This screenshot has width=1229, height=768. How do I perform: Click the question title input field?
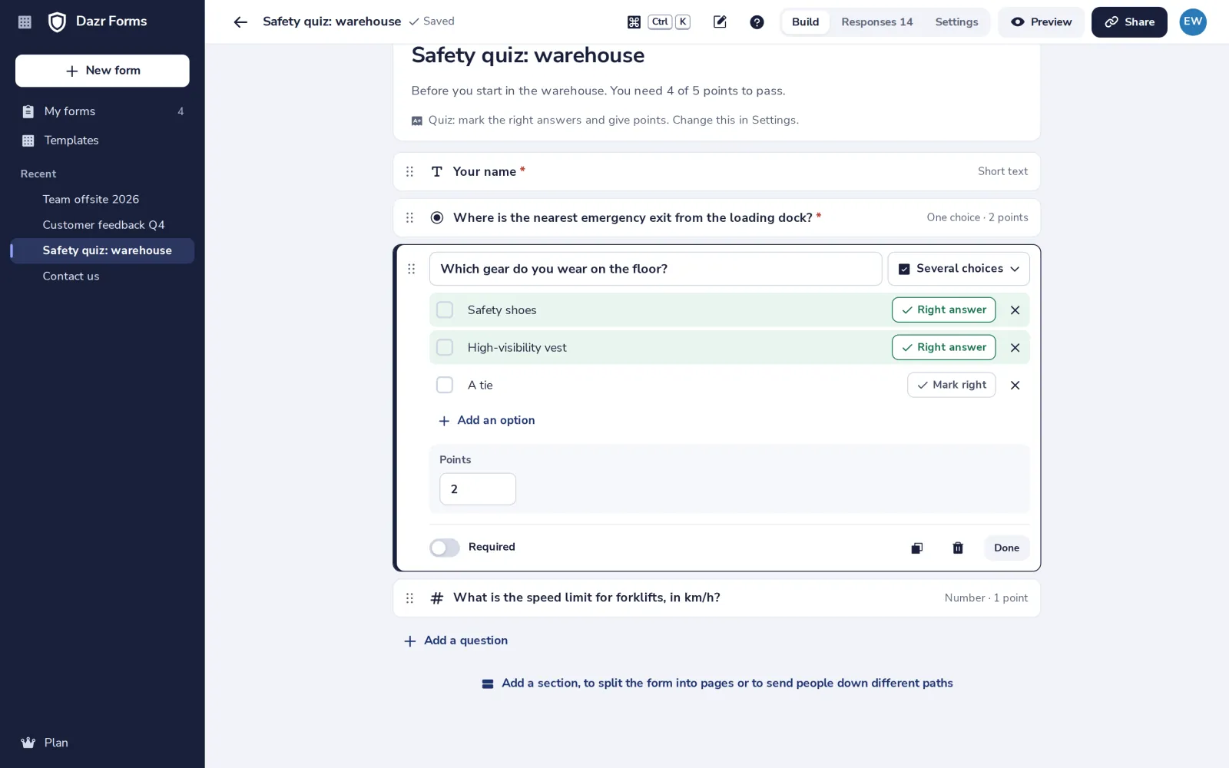pyautogui.click(x=655, y=269)
